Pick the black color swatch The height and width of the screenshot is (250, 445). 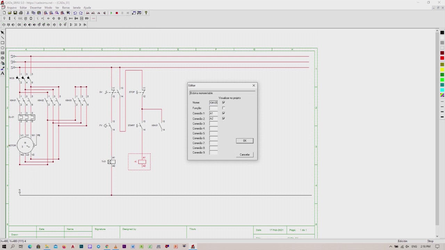[x=442, y=33]
